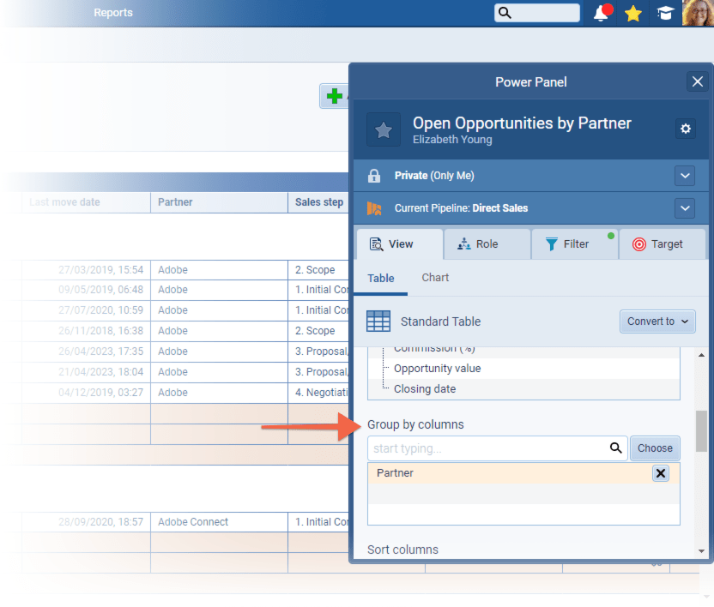Screen dimensions: 714x607
Task: Open the Role tab
Action: pyautogui.click(x=487, y=244)
